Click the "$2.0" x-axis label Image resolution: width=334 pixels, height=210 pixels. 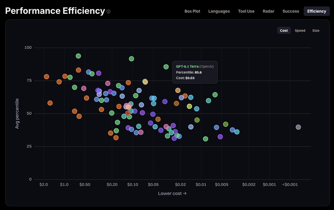(44, 184)
